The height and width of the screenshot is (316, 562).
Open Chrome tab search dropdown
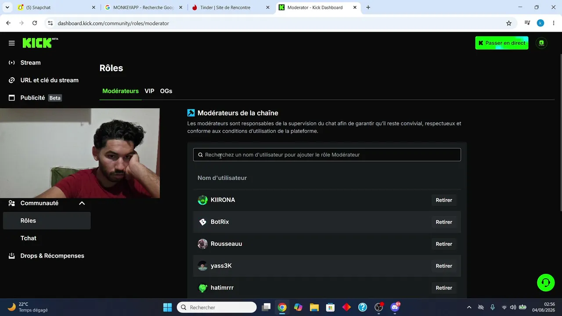tap(8, 7)
